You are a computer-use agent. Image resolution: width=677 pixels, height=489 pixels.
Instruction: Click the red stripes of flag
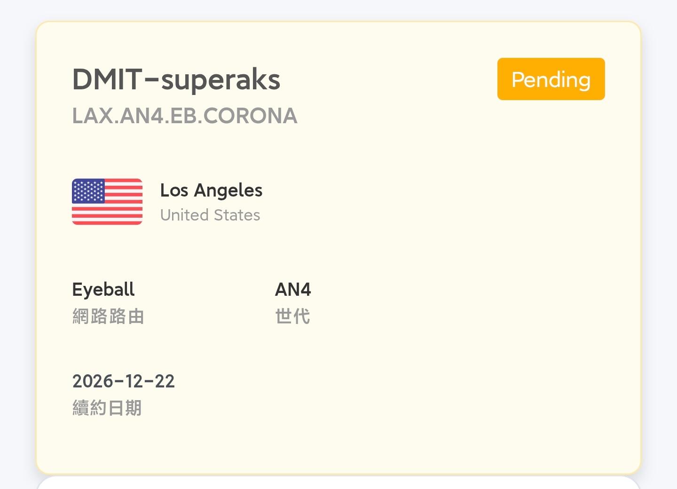(122, 214)
